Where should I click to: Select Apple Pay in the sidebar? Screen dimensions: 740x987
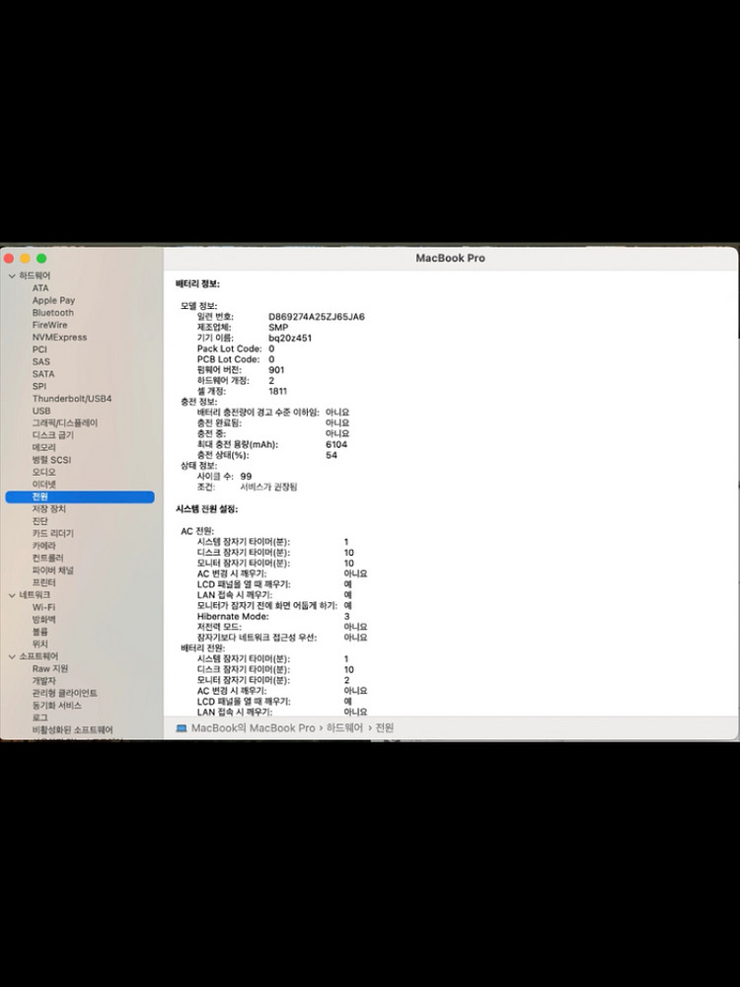(53, 301)
